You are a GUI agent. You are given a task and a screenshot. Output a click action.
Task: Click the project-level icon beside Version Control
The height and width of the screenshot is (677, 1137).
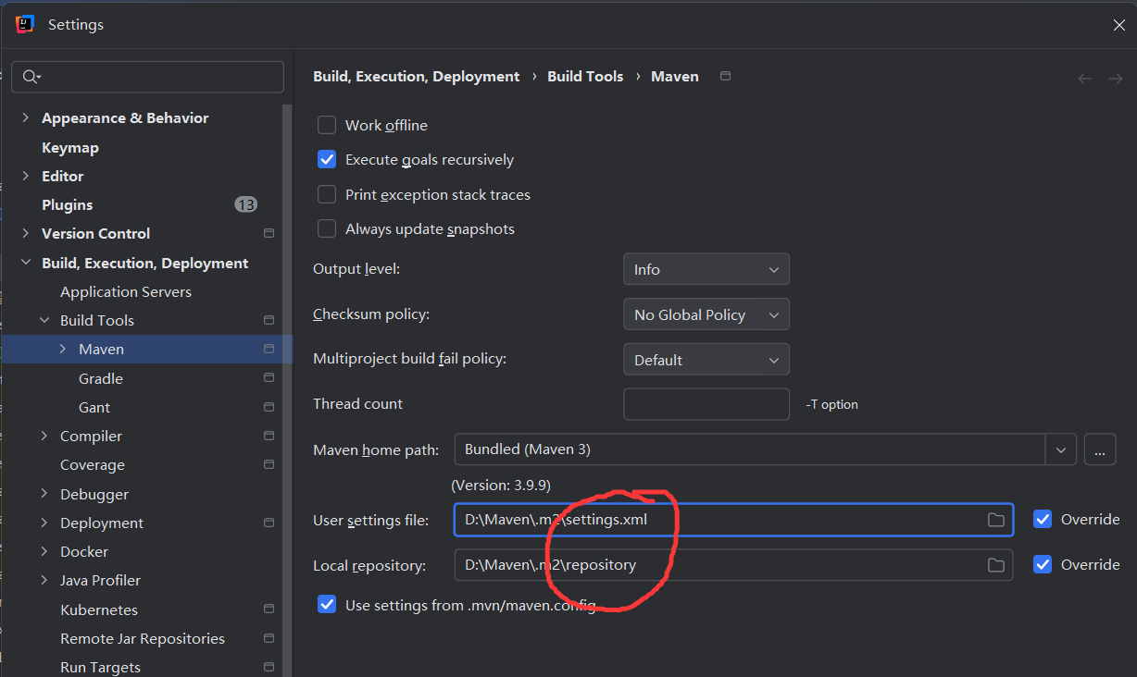click(269, 233)
